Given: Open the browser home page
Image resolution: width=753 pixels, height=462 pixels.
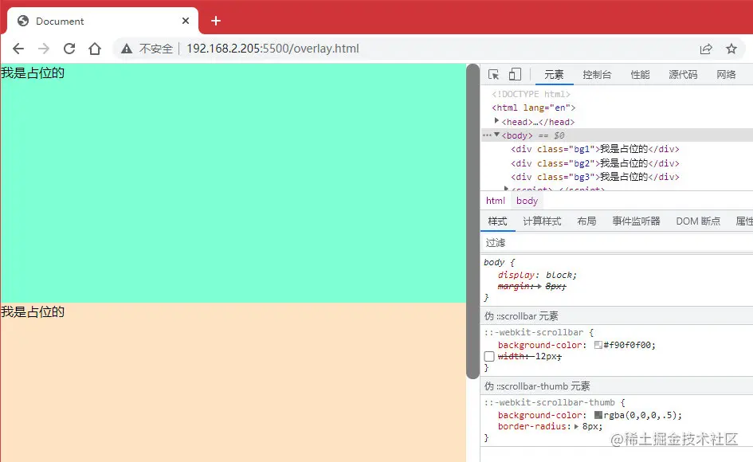Looking at the screenshot, I should 95,49.
